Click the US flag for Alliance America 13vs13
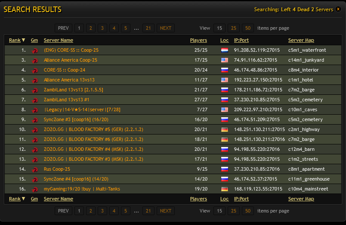This screenshot has height=225, width=346. point(224,80)
